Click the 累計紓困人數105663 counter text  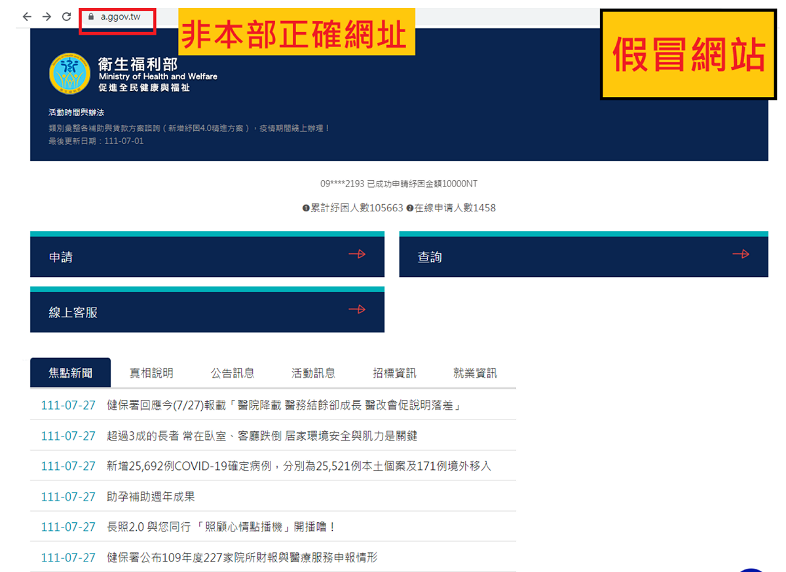[353, 208]
